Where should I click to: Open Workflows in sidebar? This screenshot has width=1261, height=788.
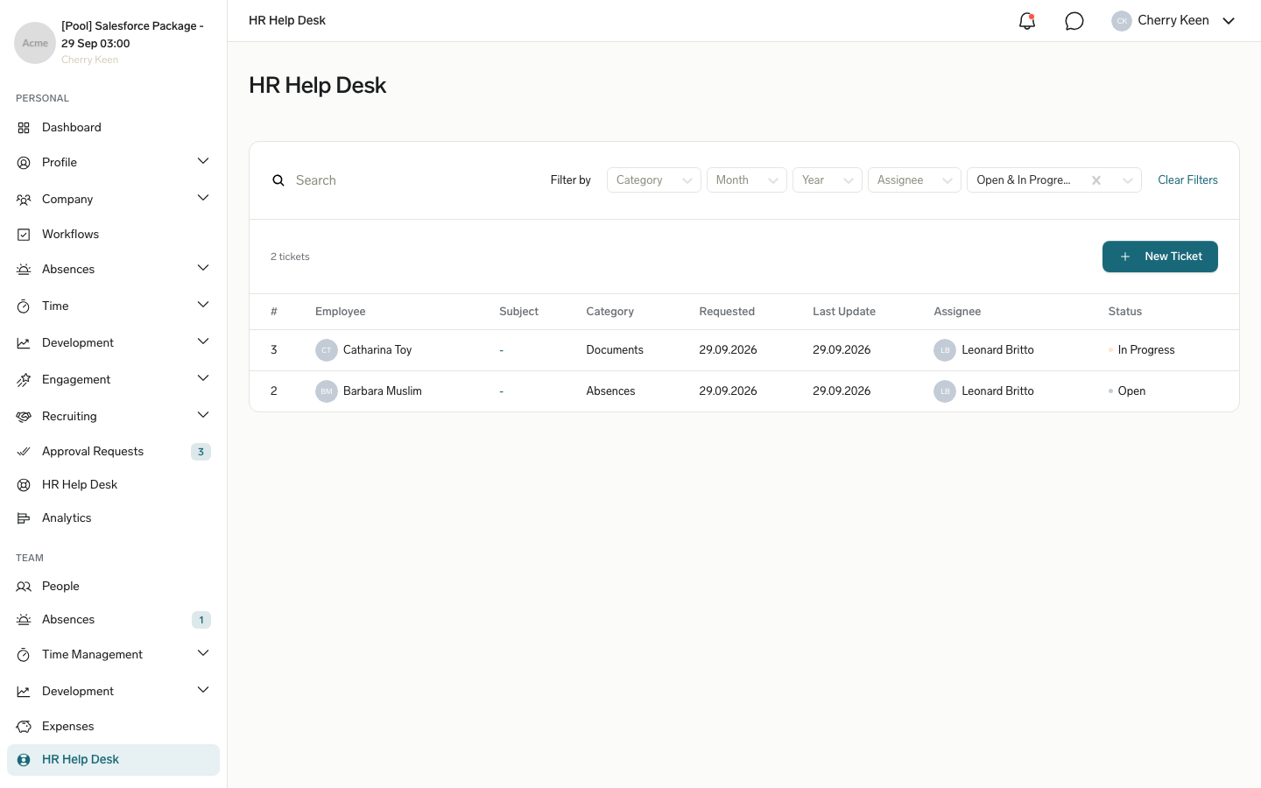coord(113,235)
